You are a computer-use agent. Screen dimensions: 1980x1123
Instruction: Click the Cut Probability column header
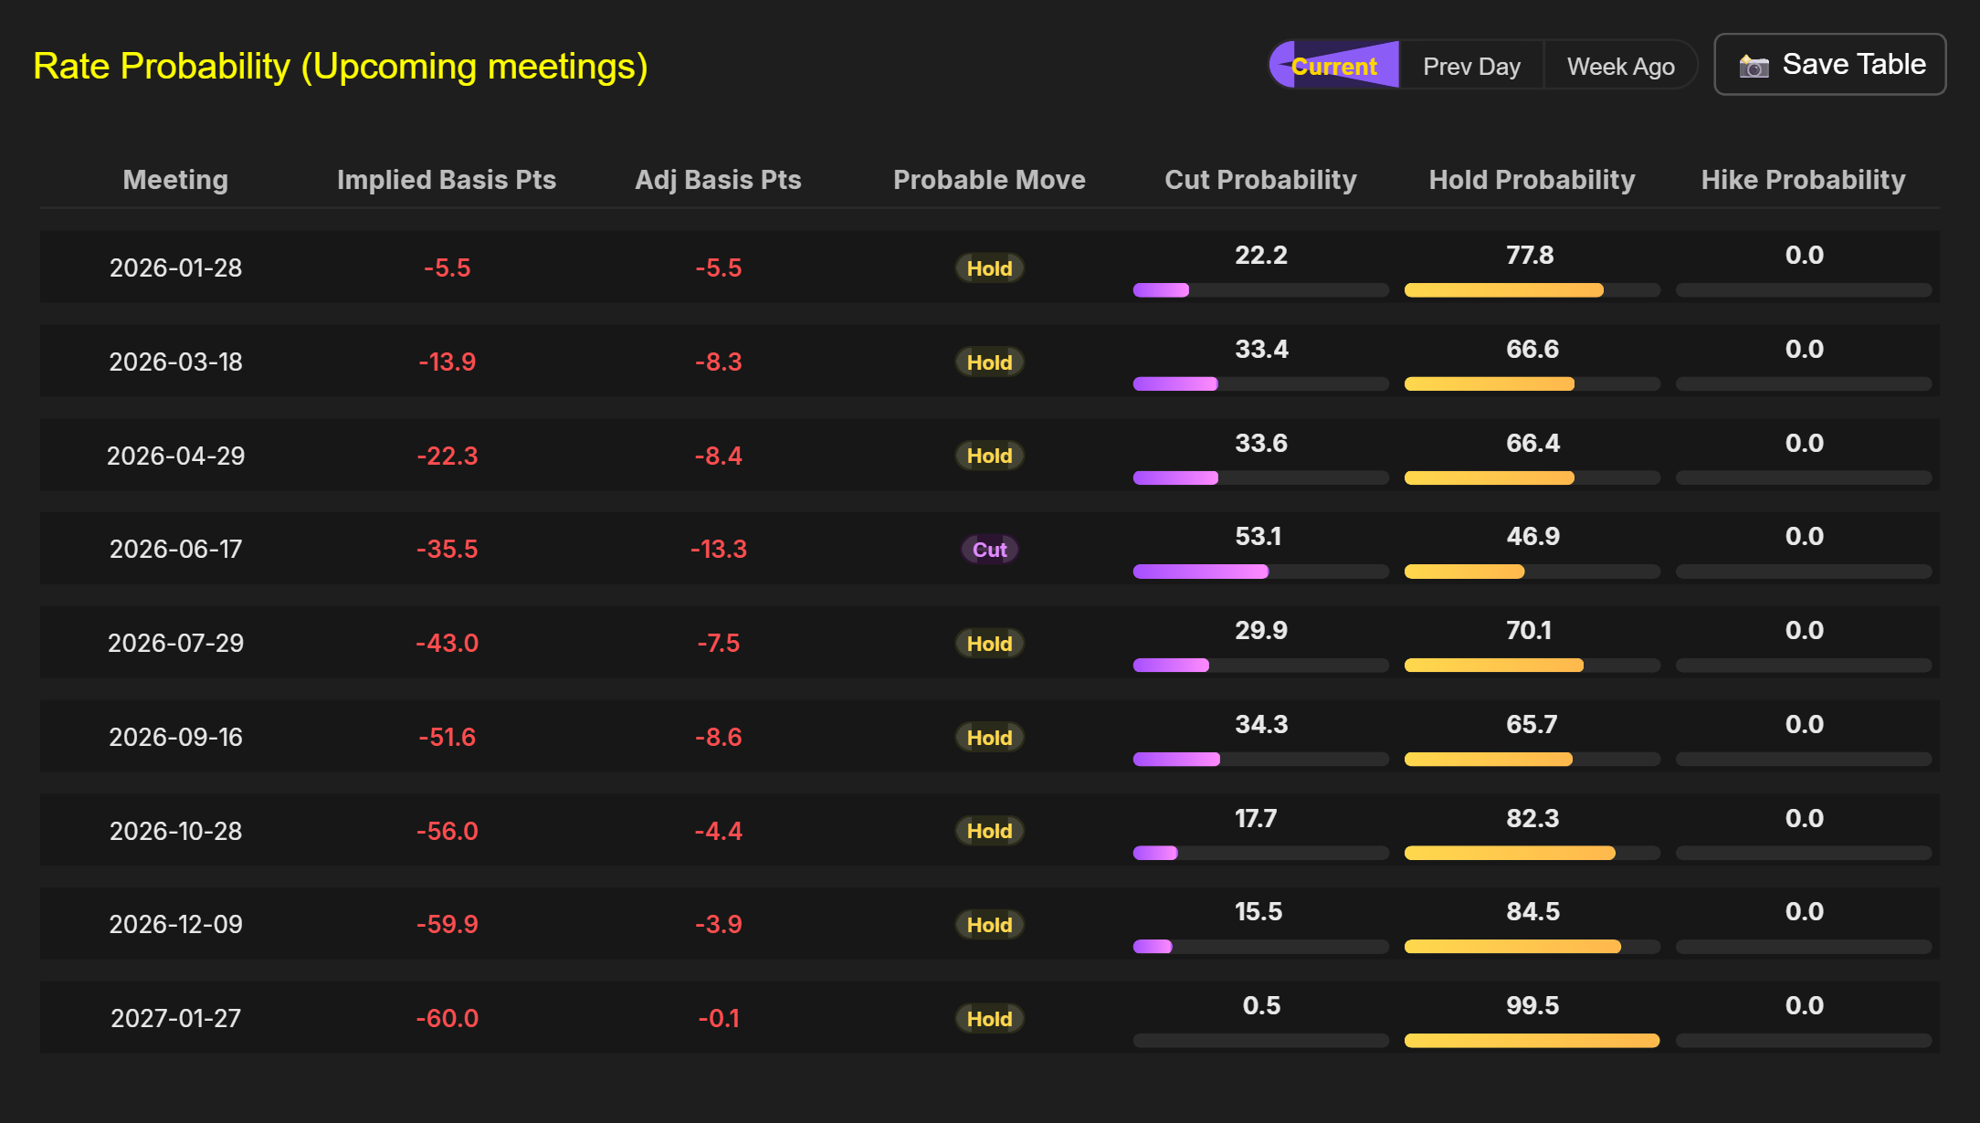click(1260, 180)
